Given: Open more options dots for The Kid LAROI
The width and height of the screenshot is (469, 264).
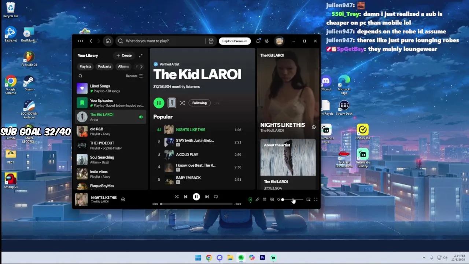Looking at the screenshot, I should point(217,103).
